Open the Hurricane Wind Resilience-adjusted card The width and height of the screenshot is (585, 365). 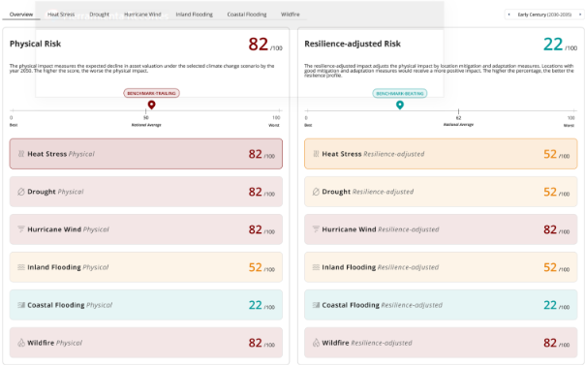441,229
